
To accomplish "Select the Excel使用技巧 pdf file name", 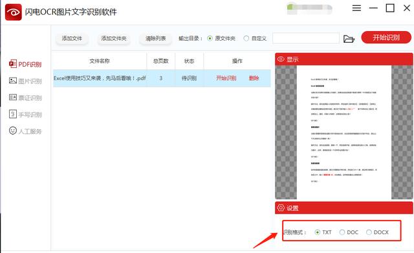I will pyautogui.click(x=100, y=78).
